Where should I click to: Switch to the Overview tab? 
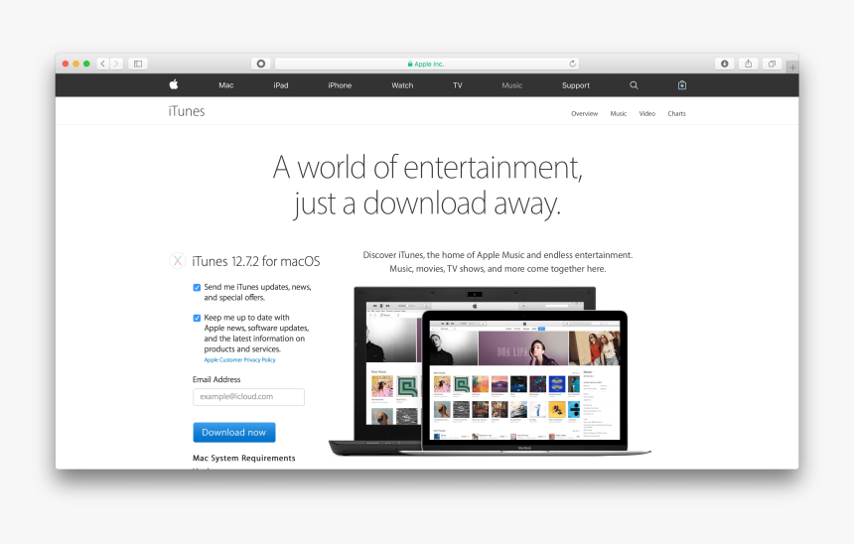[x=585, y=113]
